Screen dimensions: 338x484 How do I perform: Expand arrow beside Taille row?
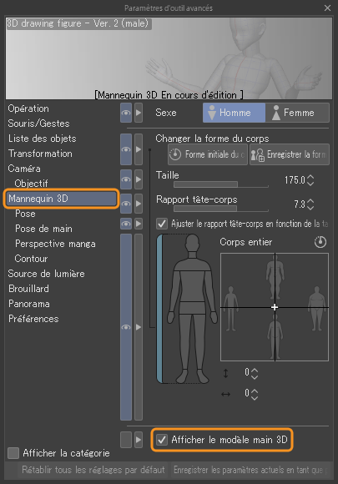(x=139, y=179)
